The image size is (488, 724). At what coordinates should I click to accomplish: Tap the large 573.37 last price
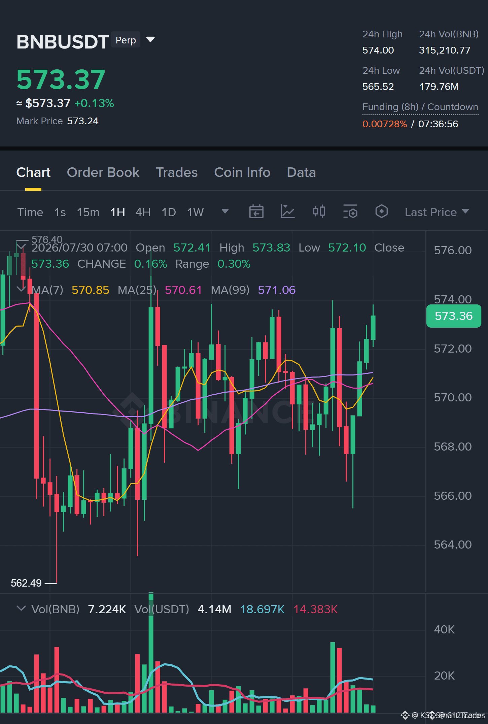click(x=61, y=79)
